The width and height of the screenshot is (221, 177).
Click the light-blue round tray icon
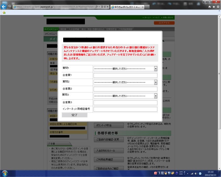[200, 174]
